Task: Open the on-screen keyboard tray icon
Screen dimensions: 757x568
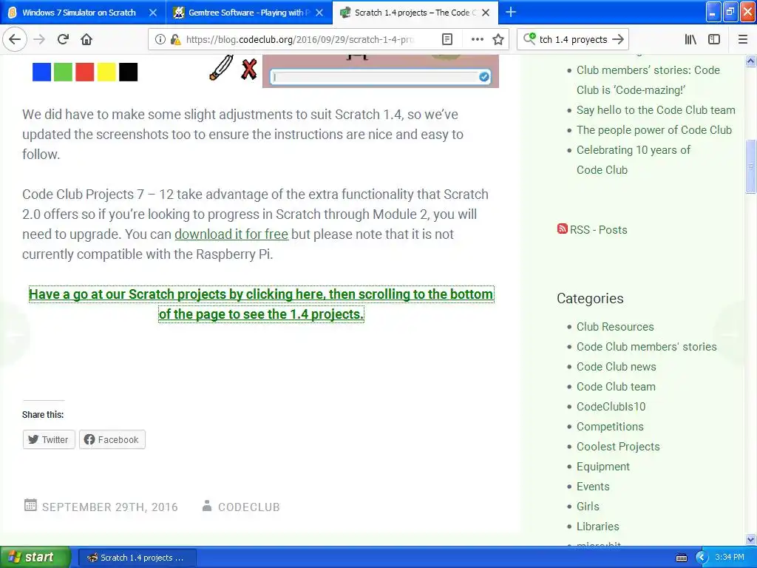Action: click(681, 558)
